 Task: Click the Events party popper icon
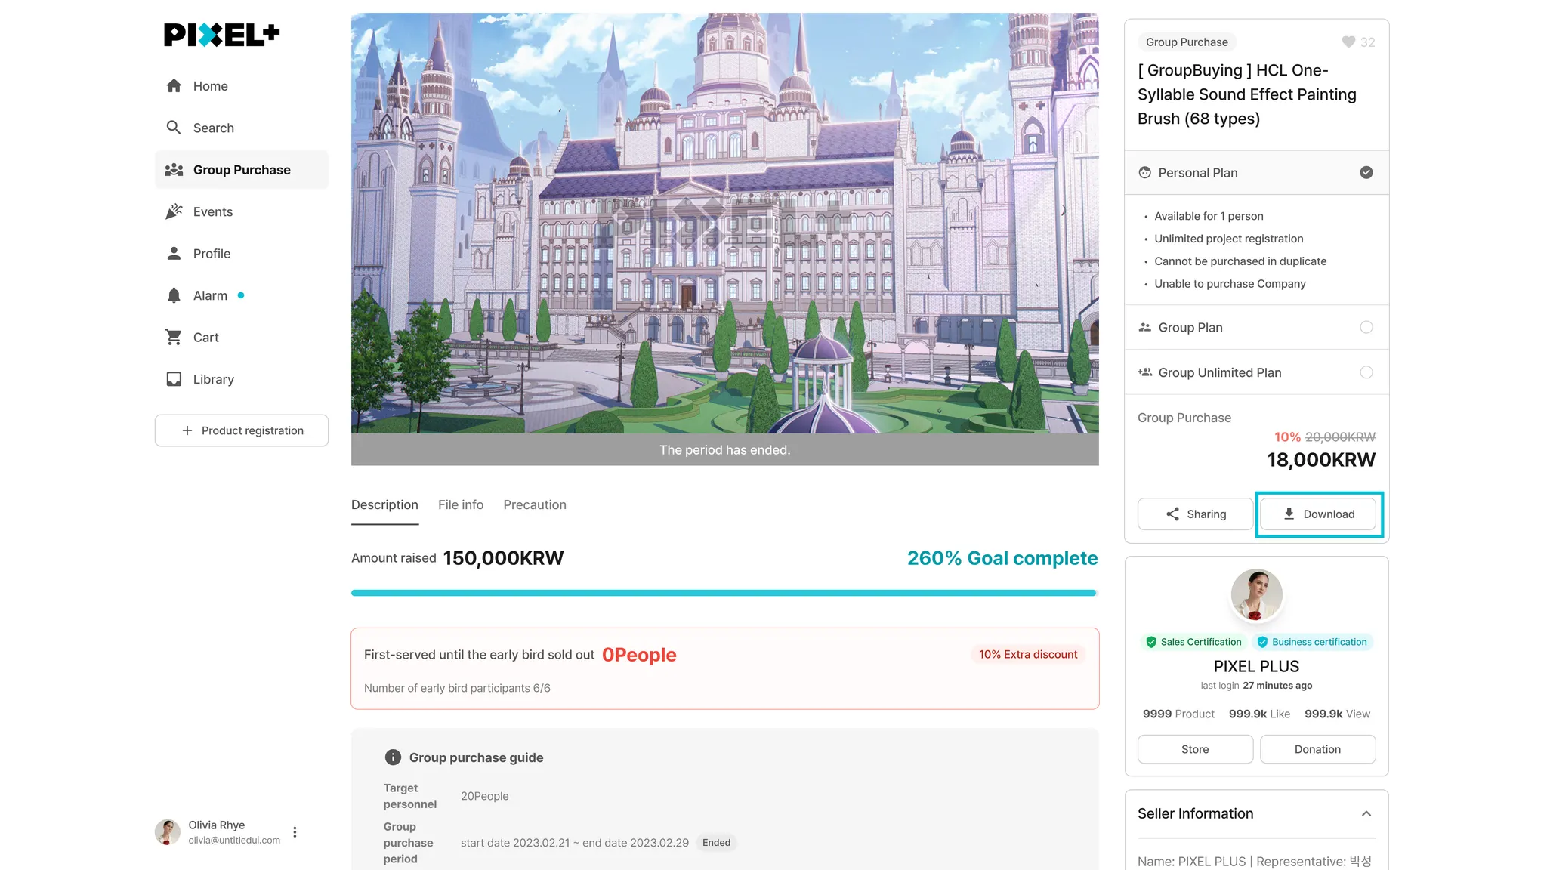pos(174,211)
